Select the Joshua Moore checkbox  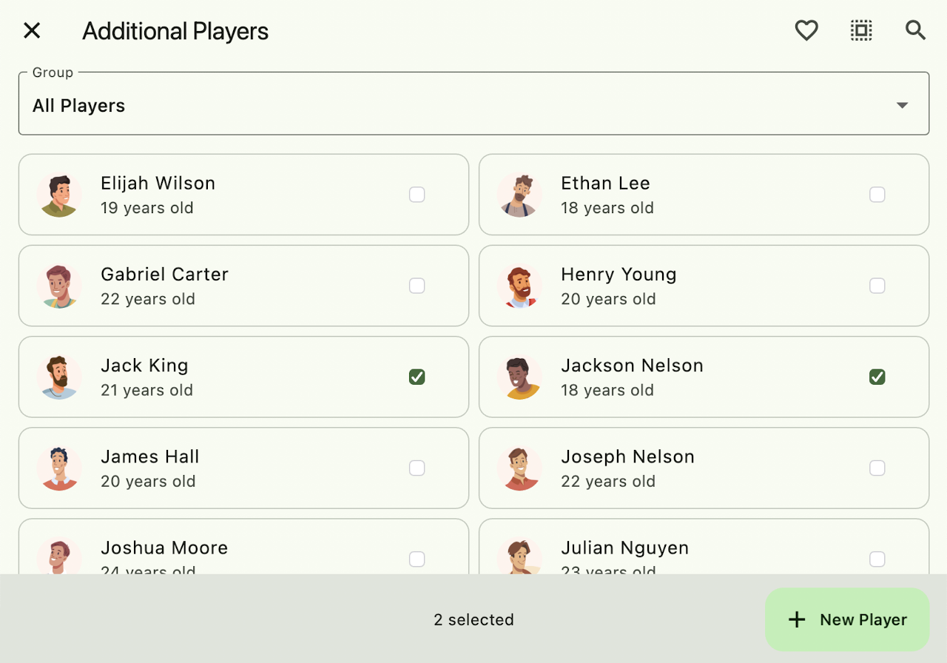pyautogui.click(x=417, y=559)
